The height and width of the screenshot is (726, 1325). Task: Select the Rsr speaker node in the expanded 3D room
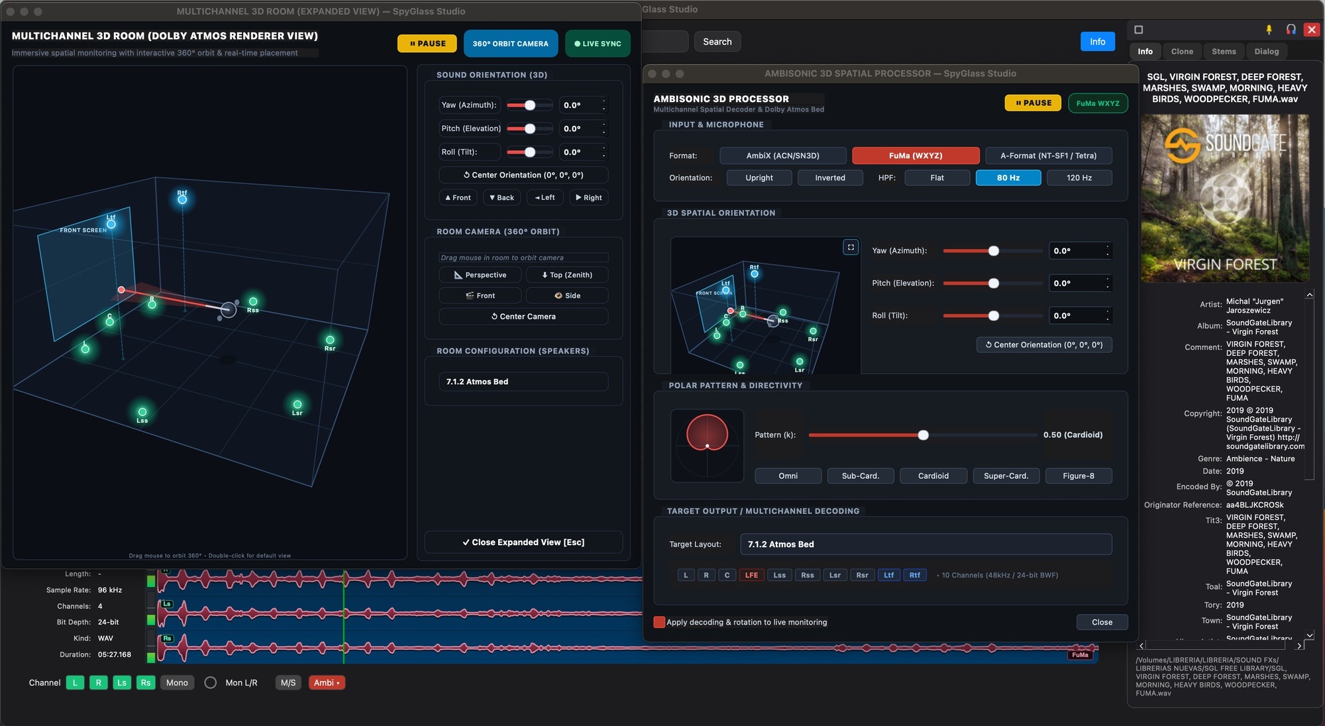[x=330, y=340]
